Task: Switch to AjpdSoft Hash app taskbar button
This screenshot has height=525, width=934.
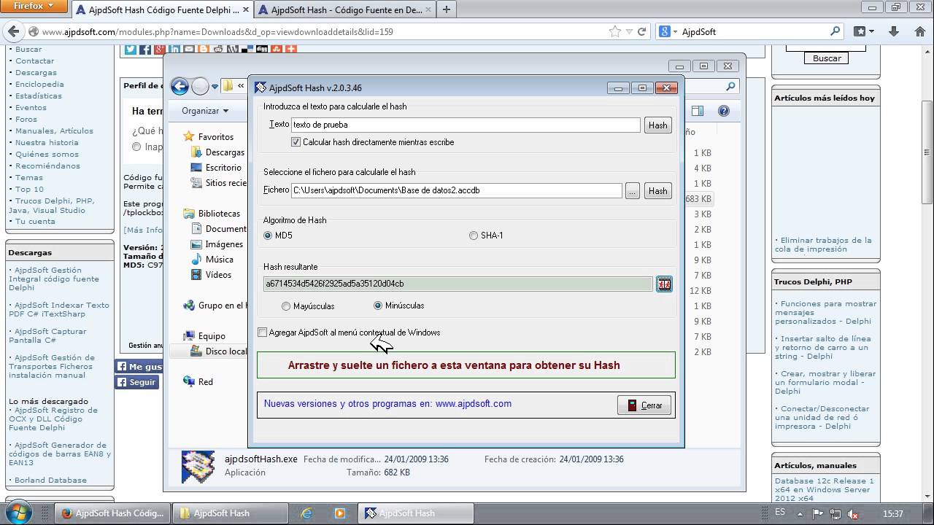Action: pos(416,513)
